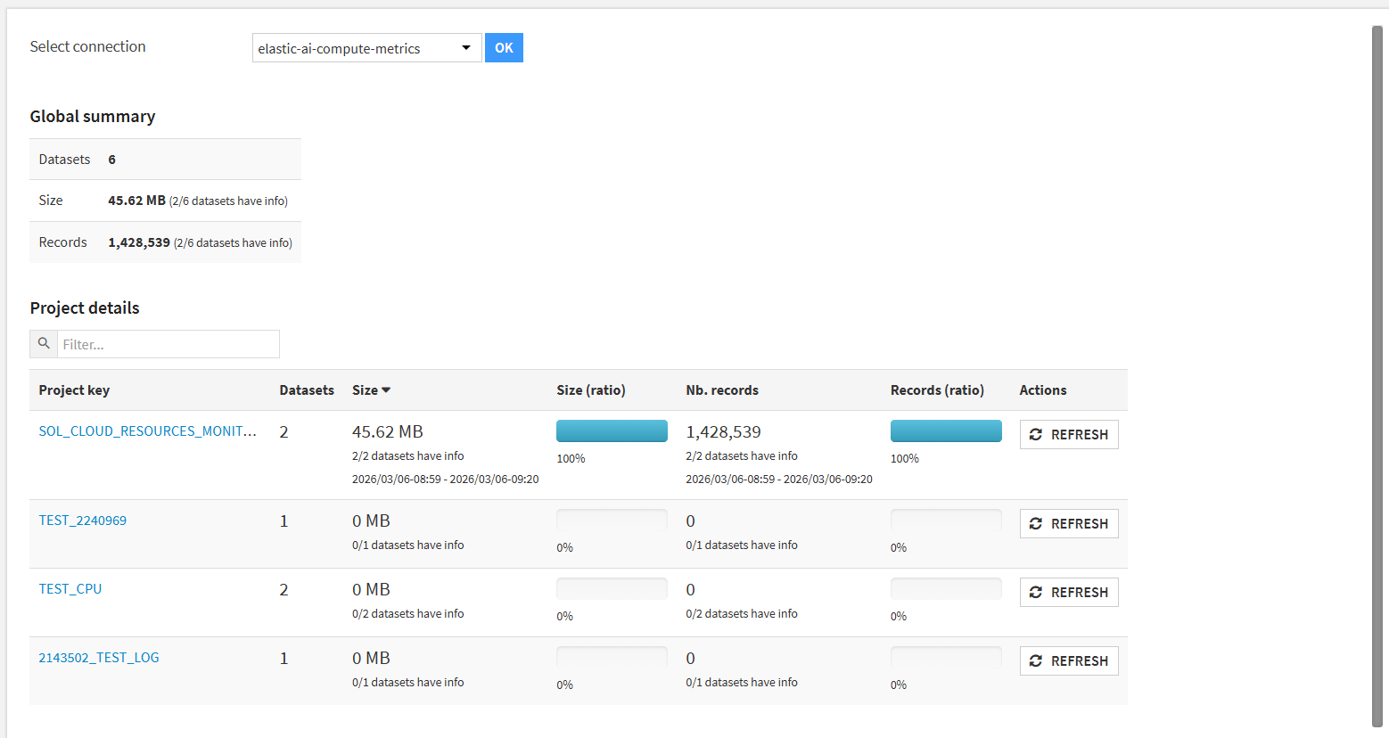Viewport: 1389px width, 738px height.
Task: Click the 1,428,539 cell in SOL_CLOUD row
Action: tap(723, 432)
